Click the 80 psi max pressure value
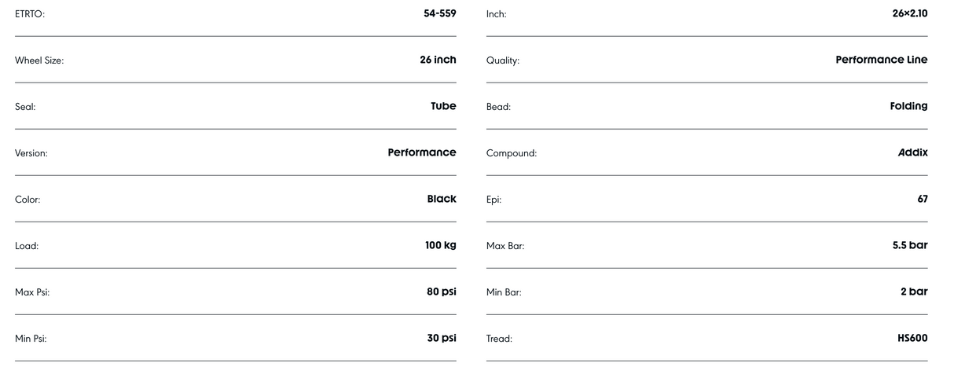 [441, 291]
